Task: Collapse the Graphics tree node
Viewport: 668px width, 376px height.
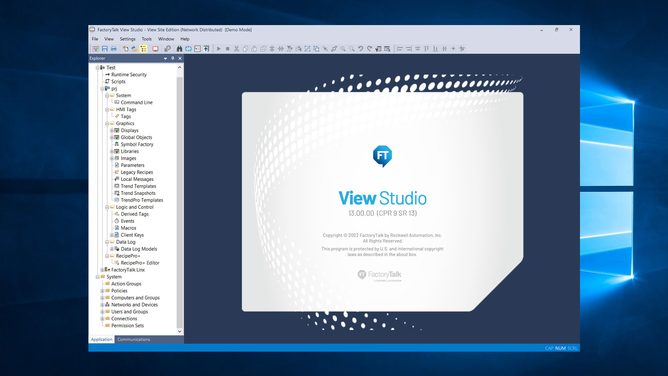Action: click(x=107, y=123)
